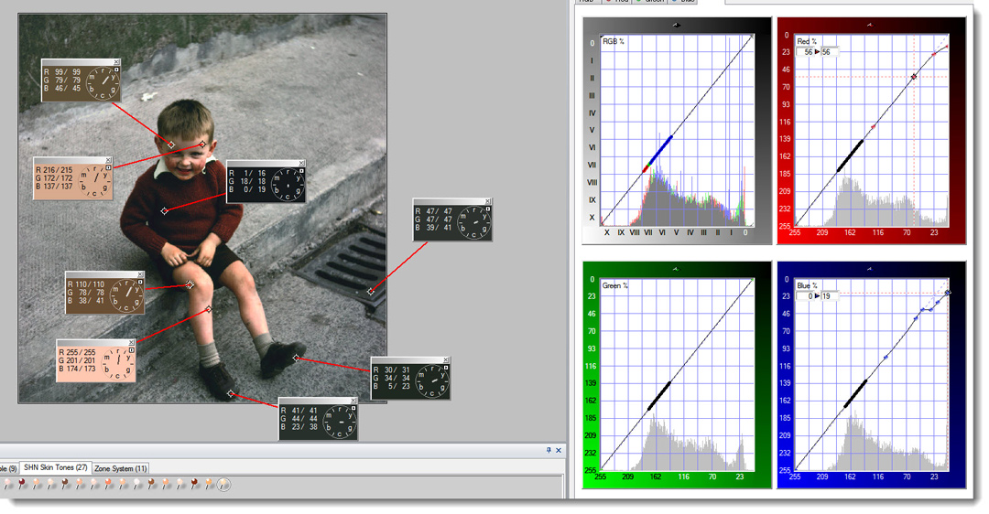The image size is (989, 514).
Task: Click the color wheel dial in the R 255/255 box
Action: click(117, 364)
